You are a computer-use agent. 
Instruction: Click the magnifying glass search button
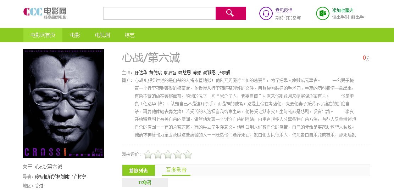pyautogui.click(x=231, y=13)
